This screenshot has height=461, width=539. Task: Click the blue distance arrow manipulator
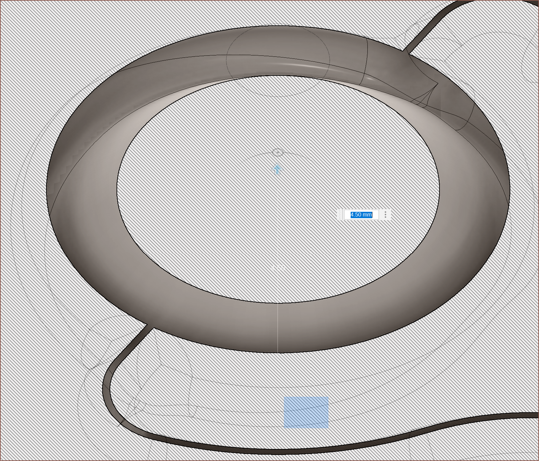pos(277,170)
